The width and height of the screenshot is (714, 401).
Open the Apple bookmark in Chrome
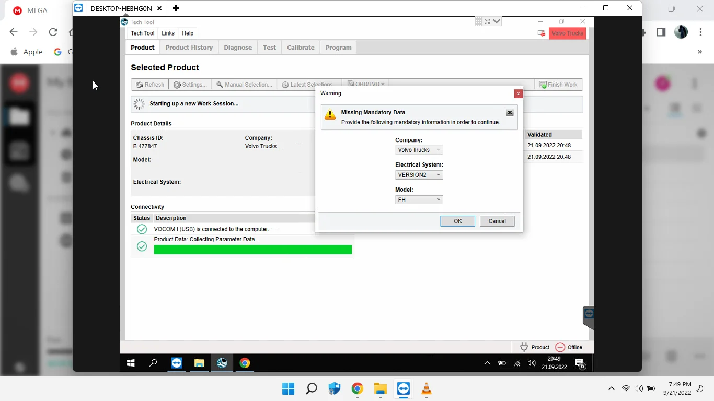(x=27, y=52)
